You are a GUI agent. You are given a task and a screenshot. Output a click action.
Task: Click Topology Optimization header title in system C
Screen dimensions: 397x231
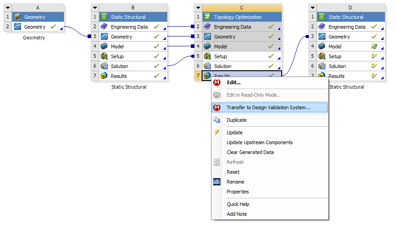[238, 17]
